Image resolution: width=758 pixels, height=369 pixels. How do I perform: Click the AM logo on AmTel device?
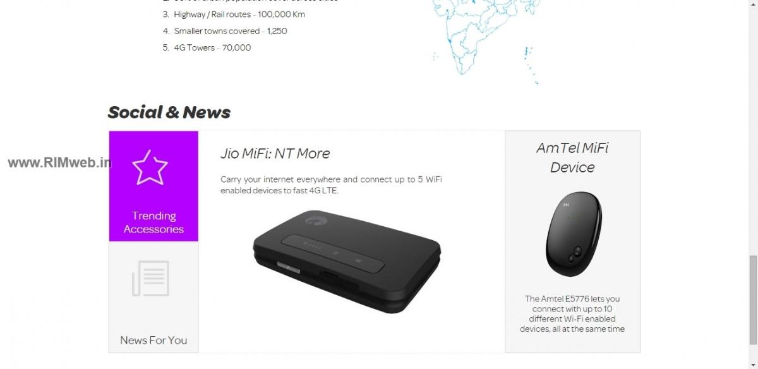coord(565,205)
